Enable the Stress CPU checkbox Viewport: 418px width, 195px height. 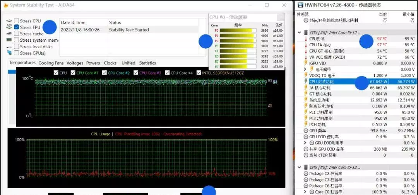(x=17, y=21)
